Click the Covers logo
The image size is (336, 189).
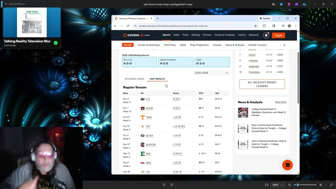(136, 35)
